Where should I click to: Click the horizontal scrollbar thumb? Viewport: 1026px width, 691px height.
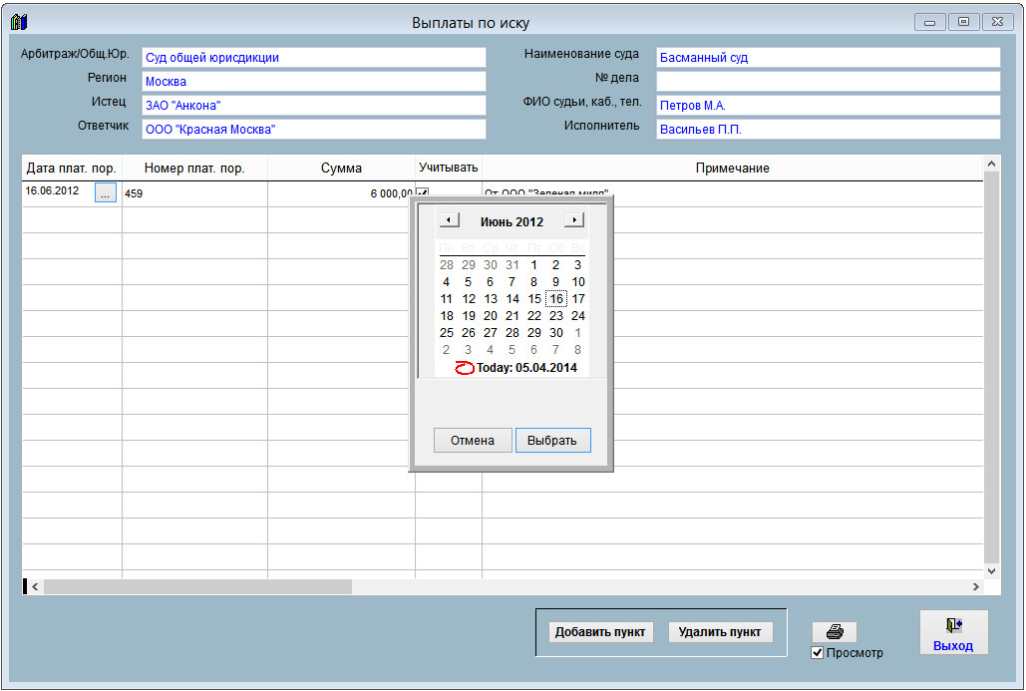tap(197, 587)
